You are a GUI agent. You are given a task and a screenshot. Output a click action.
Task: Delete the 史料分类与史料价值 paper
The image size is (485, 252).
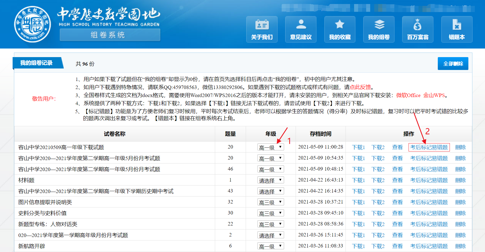pos(460,213)
